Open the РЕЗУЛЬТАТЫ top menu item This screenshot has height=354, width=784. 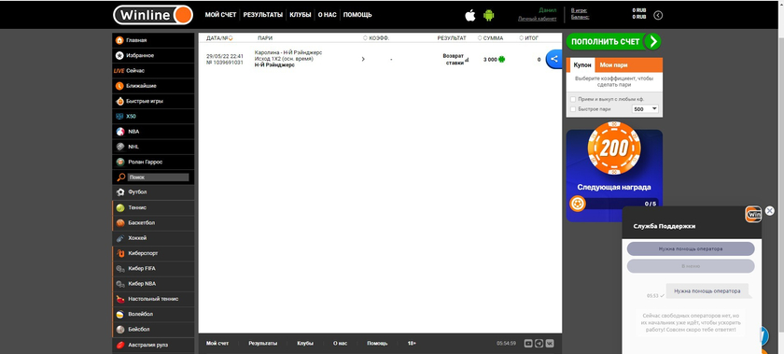coord(263,15)
